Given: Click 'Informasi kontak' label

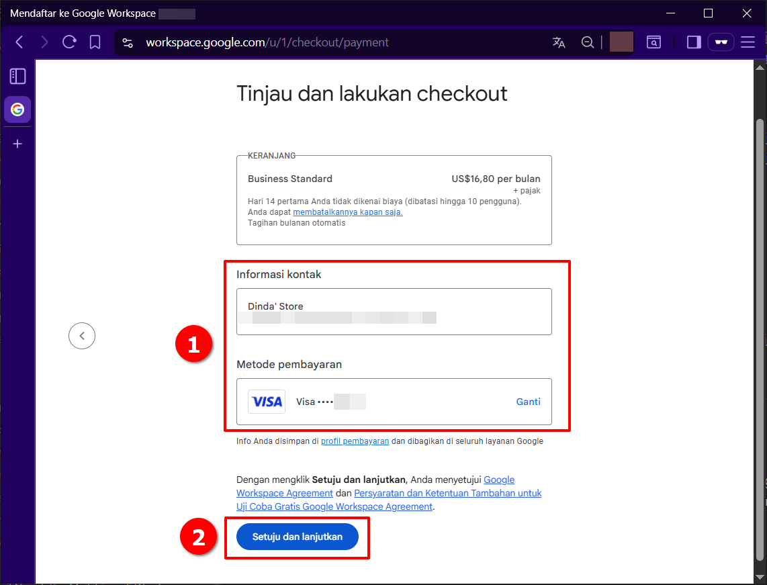Looking at the screenshot, I should (x=279, y=275).
